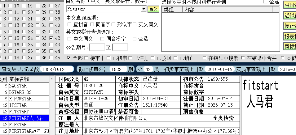Image resolution: width=296 pixels, height=135 pixels.
Task: Open the trademark name dropdown
Action: coord(144,9)
